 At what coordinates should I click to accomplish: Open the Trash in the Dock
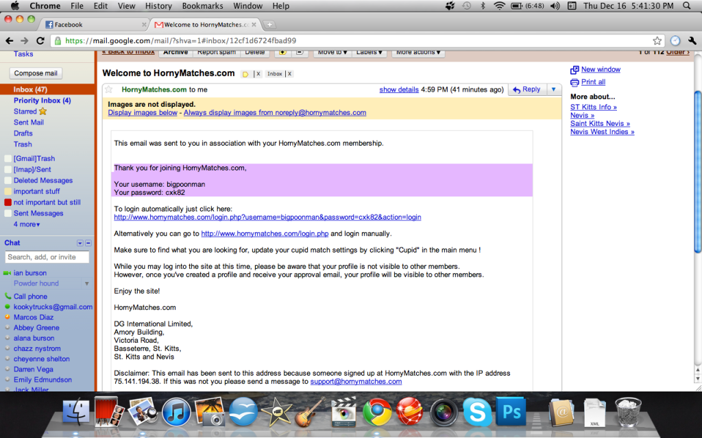[628, 412]
